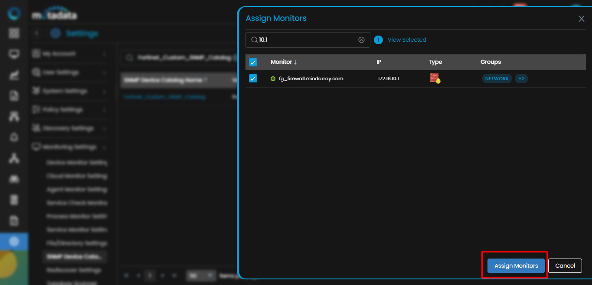This screenshot has width=592, height=285.
Task: Click the Assign Monitors button
Action: click(x=516, y=265)
